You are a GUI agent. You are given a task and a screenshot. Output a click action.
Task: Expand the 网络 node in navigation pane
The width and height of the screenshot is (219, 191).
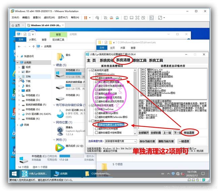point(18,125)
